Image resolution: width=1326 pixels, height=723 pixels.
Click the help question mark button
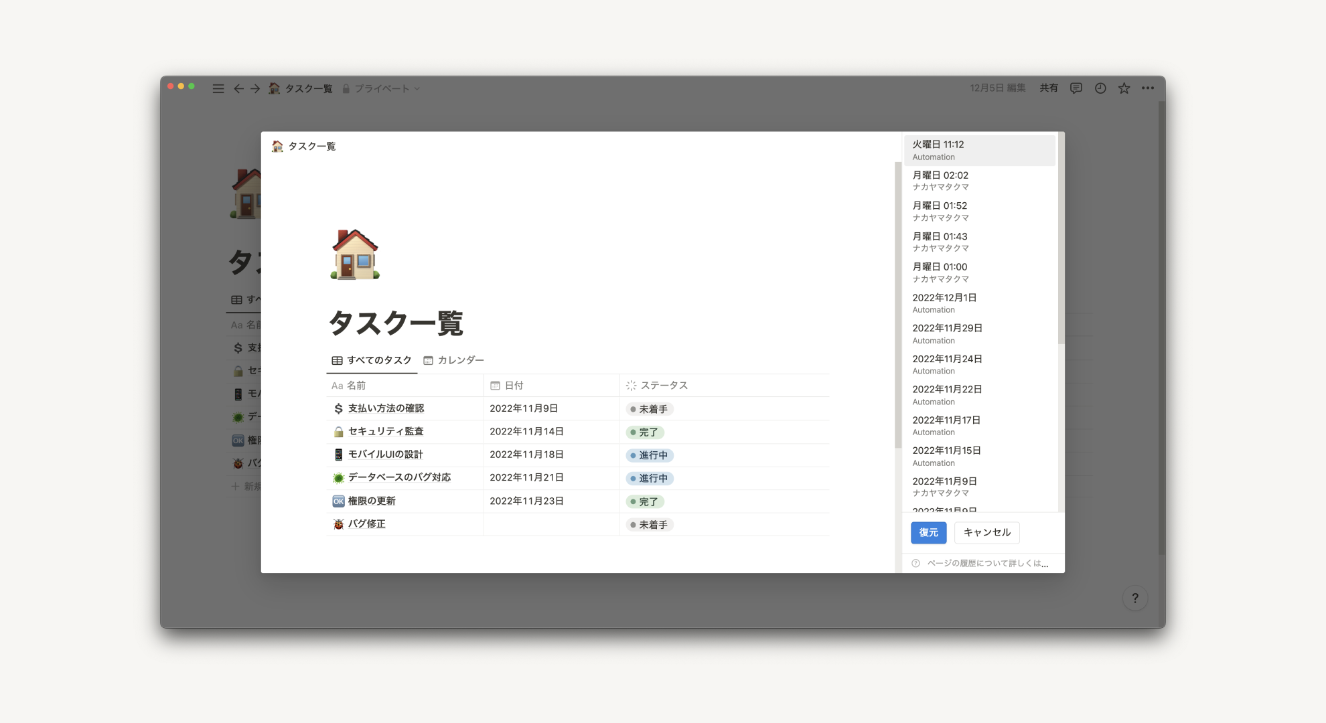1134,598
